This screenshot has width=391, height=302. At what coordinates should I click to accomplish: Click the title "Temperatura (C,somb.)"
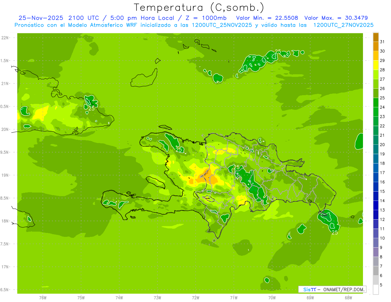click(x=199, y=7)
